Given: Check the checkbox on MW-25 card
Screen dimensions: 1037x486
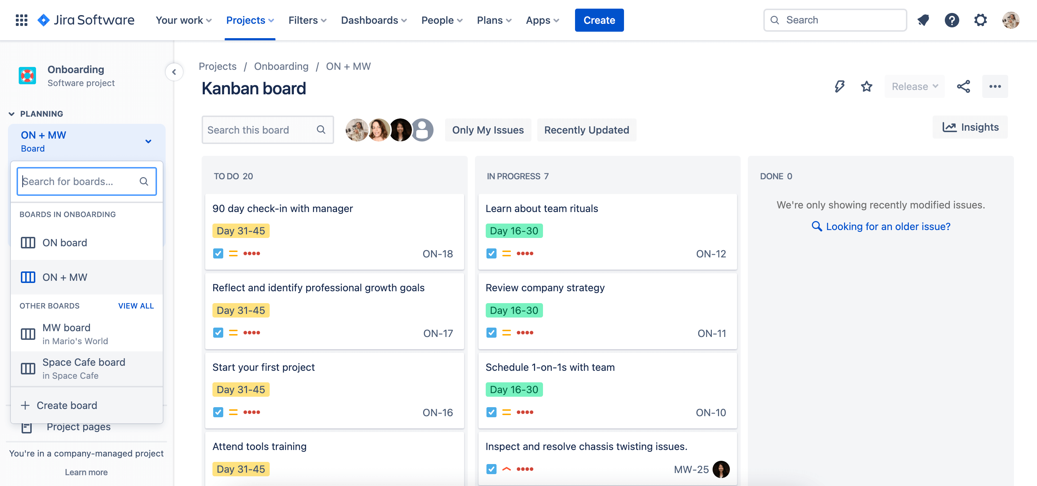Looking at the screenshot, I should point(491,469).
